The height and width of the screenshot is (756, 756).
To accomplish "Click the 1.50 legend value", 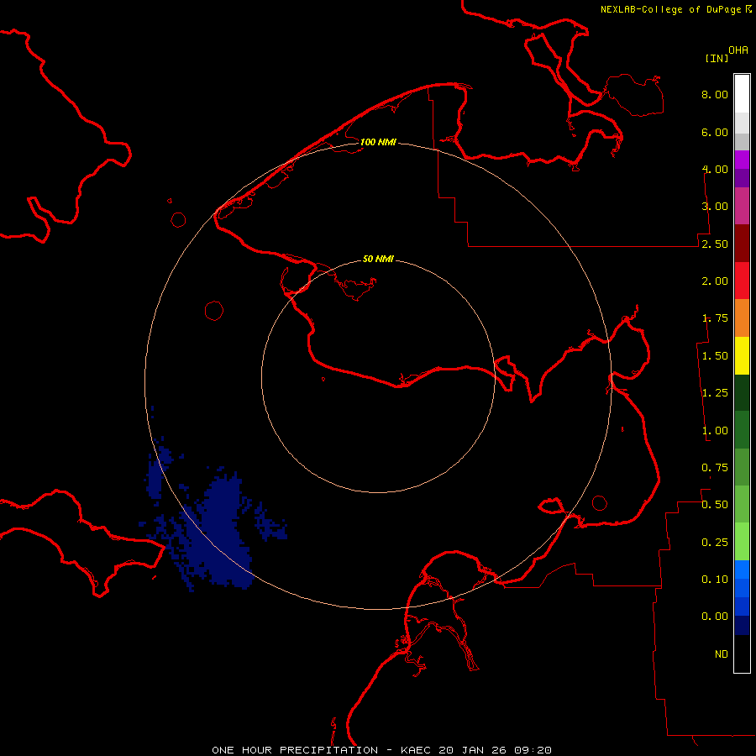I will [715, 356].
